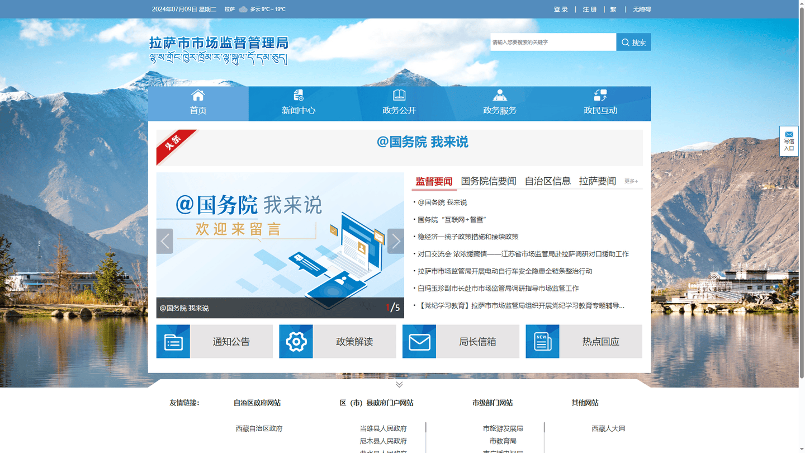The height and width of the screenshot is (453, 805).
Task: Click the 政务公开 open book icon
Action: 399,95
